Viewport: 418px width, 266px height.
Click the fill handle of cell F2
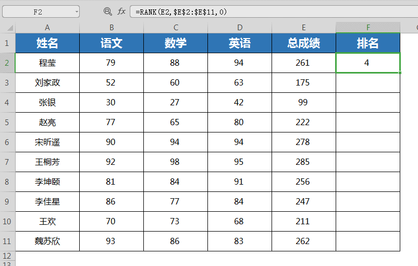(x=400, y=72)
